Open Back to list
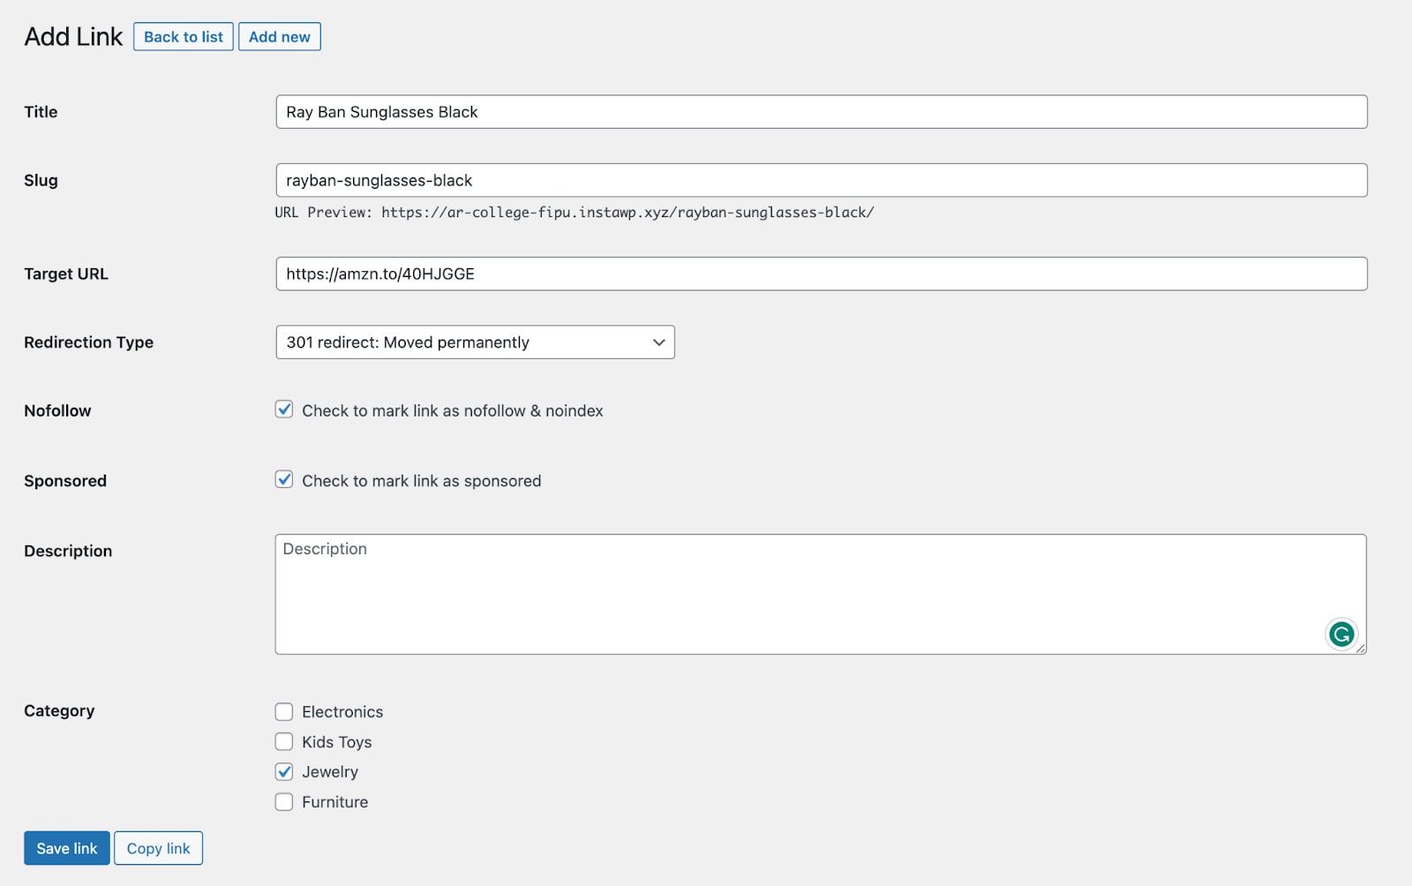Image resolution: width=1412 pixels, height=886 pixels. point(183,36)
